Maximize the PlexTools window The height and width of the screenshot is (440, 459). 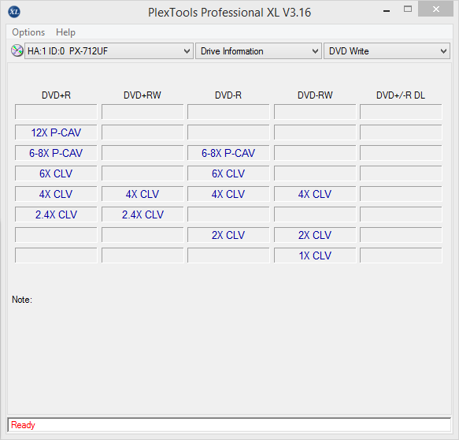point(408,9)
